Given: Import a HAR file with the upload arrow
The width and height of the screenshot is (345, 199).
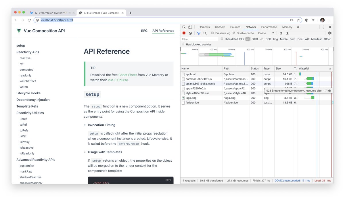Looking at the screenshot, I should click(x=281, y=33).
